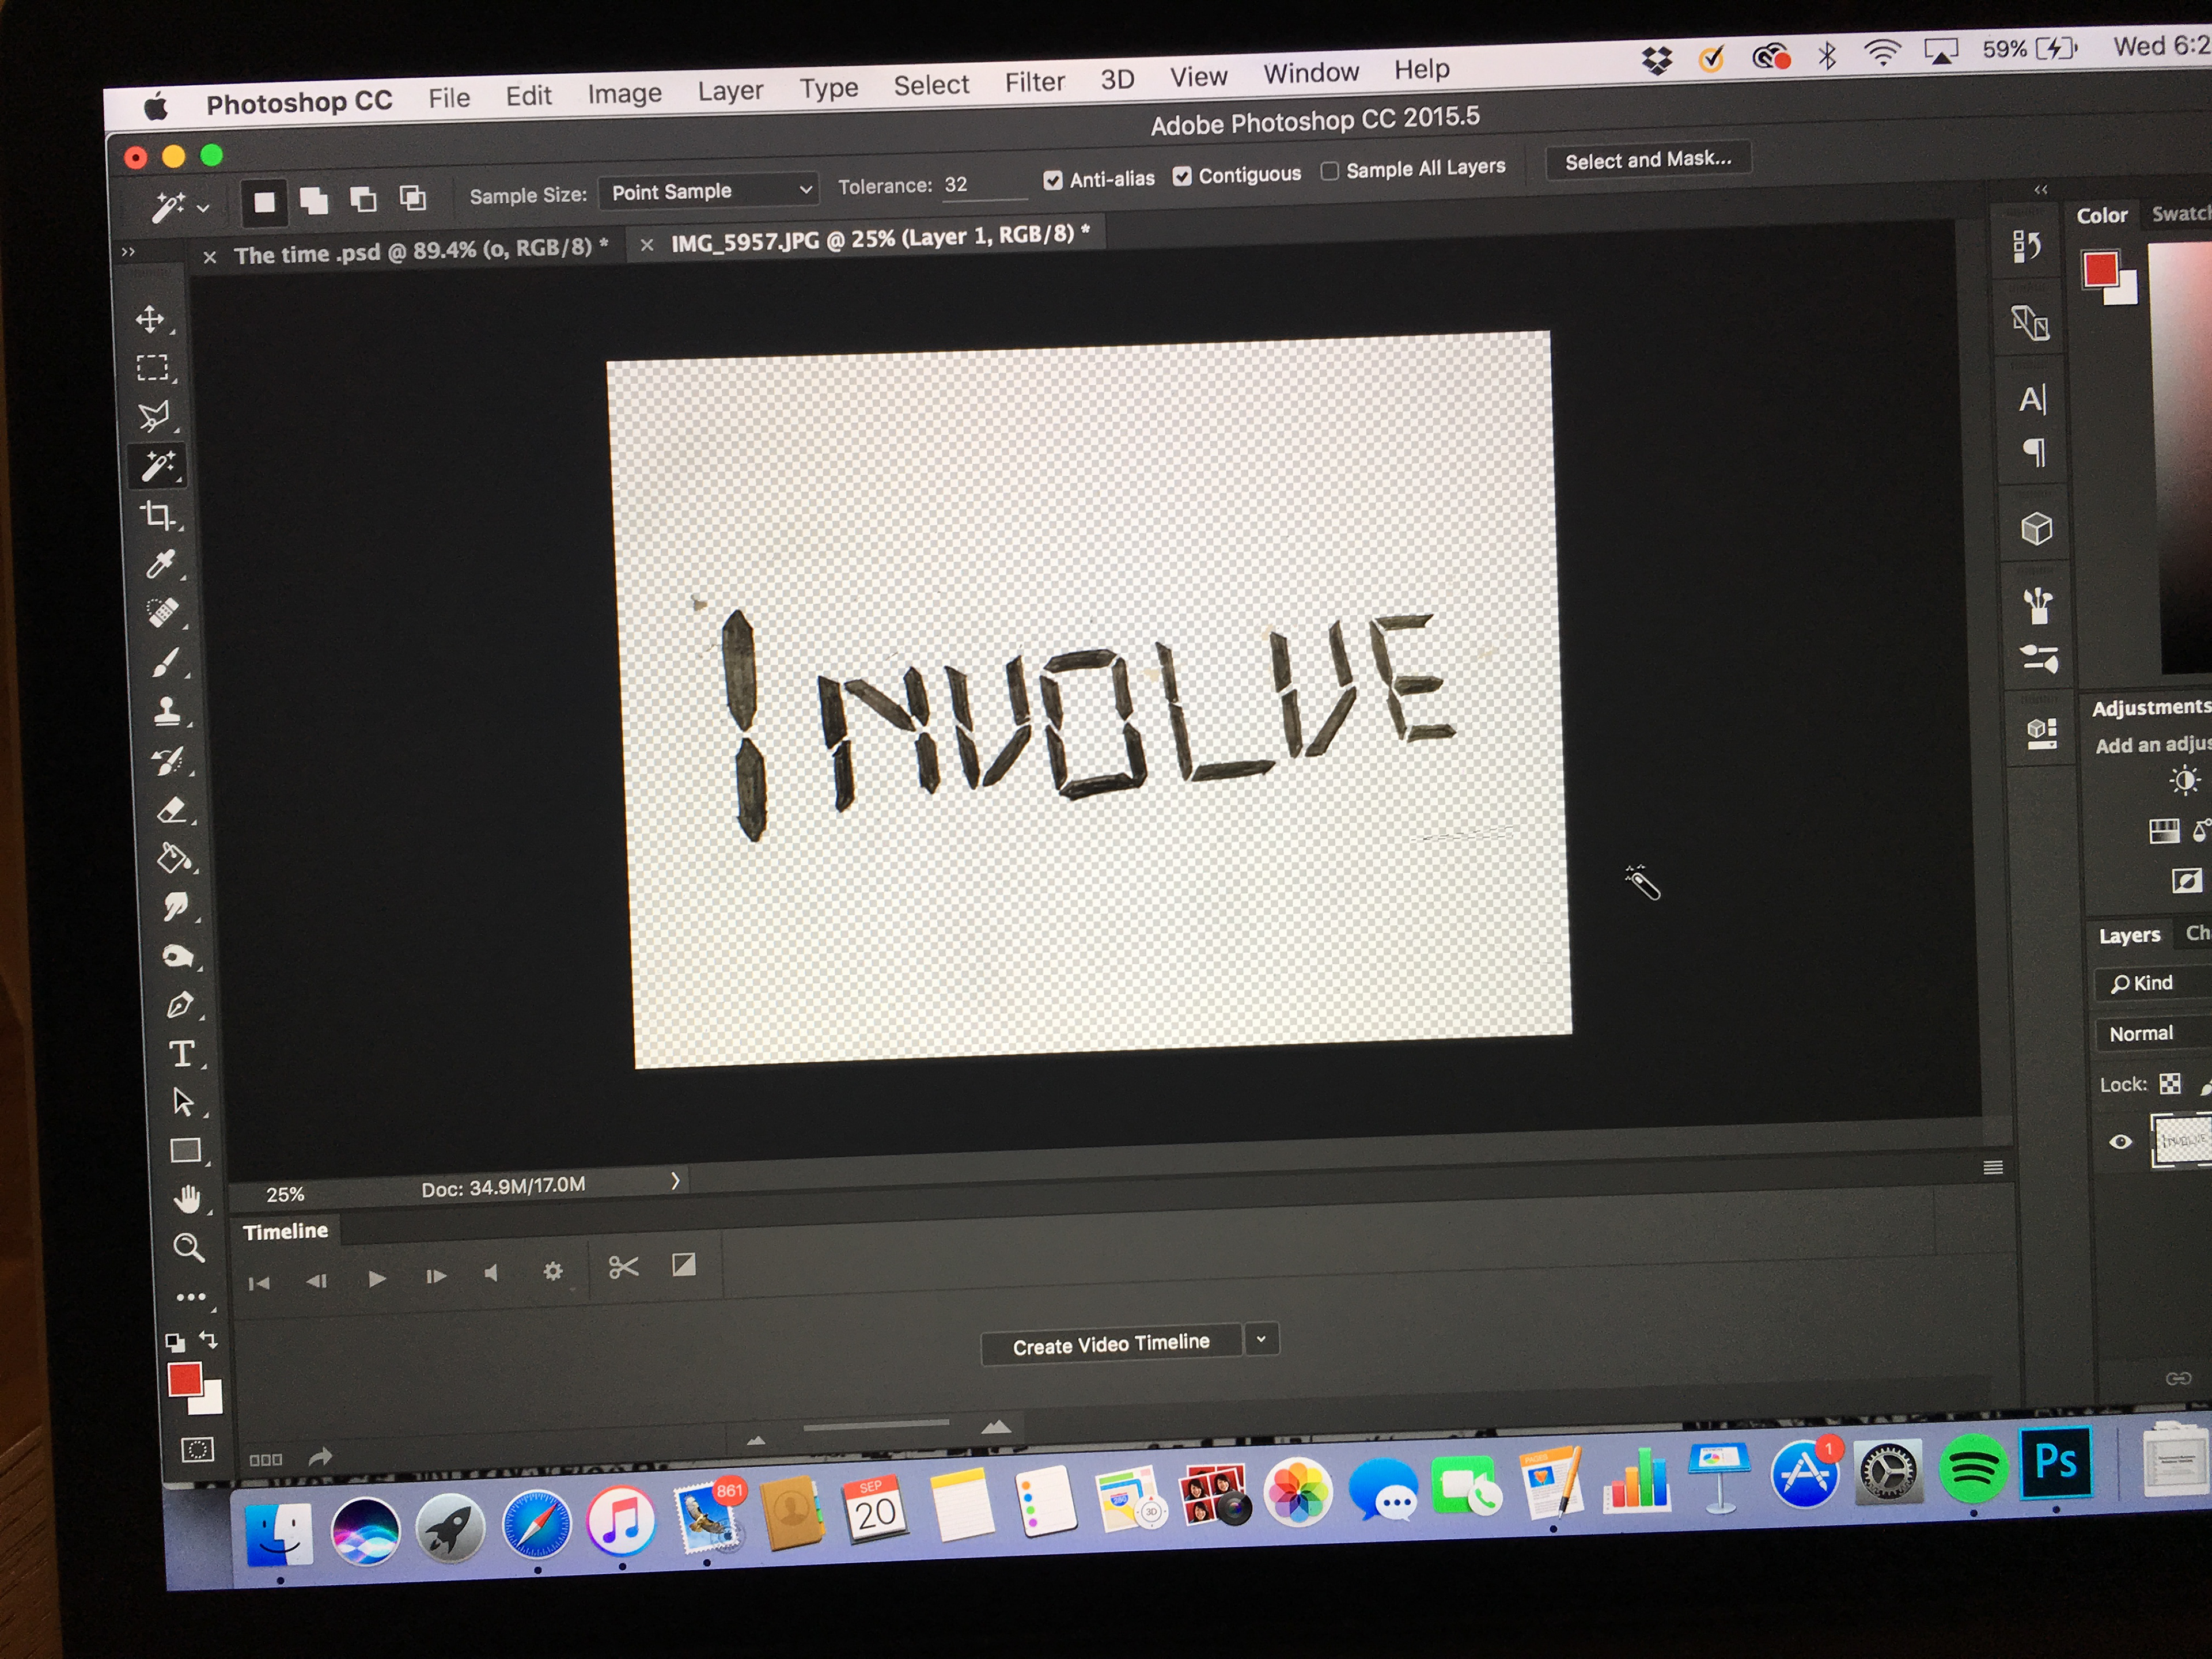The width and height of the screenshot is (2212, 1659).
Task: Click the Create Video Timeline button
Action: 1111,1344
